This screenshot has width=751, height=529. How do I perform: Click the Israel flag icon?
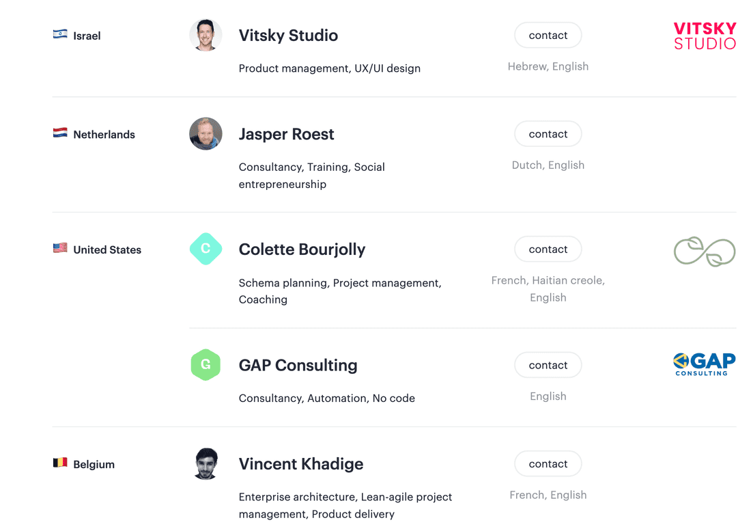(x=60, y=34)
